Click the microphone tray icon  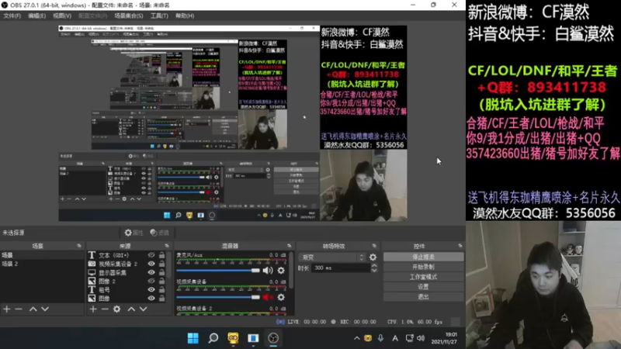(x=380, y=338)
